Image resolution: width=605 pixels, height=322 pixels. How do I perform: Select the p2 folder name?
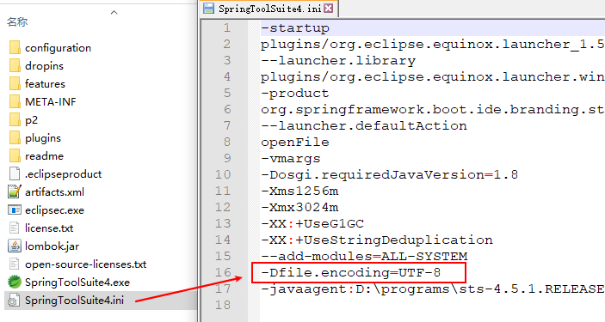(31, 120)
